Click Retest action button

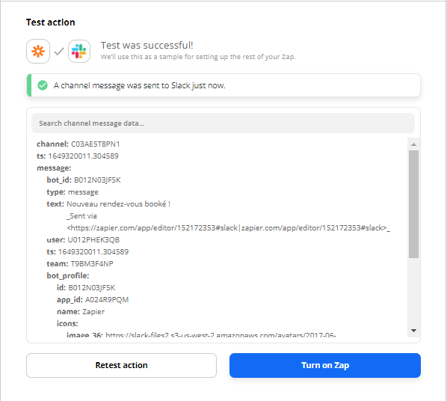point(121,365)
